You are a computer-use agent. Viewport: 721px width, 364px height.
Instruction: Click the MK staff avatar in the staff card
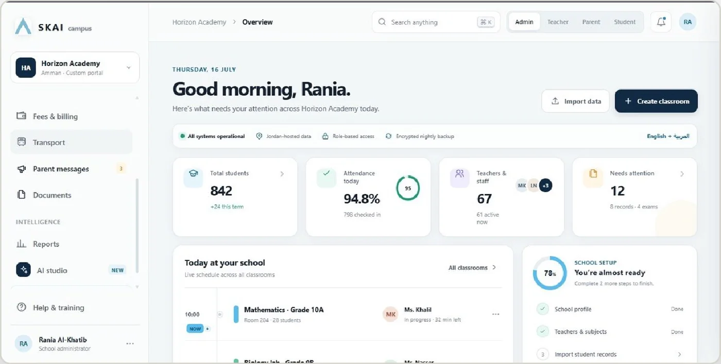coord(522,185)
